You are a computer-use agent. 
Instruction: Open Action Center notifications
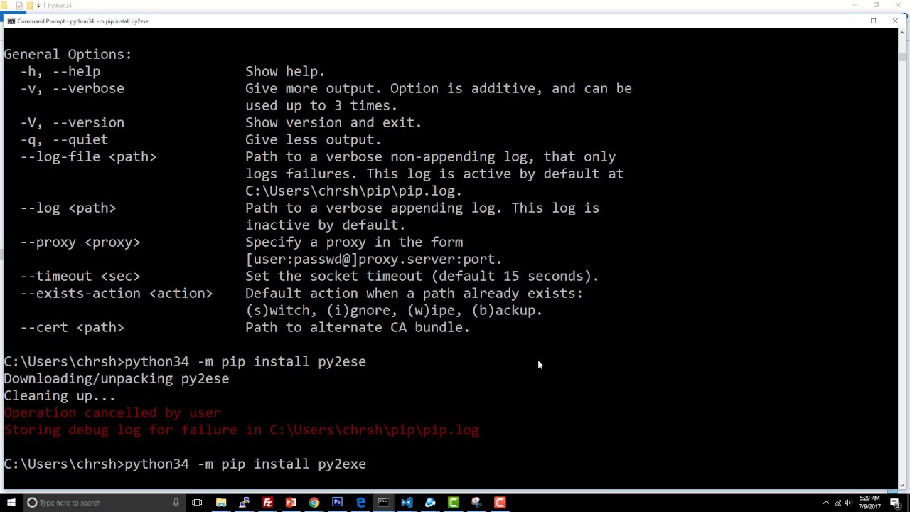(x=895, y=503)
